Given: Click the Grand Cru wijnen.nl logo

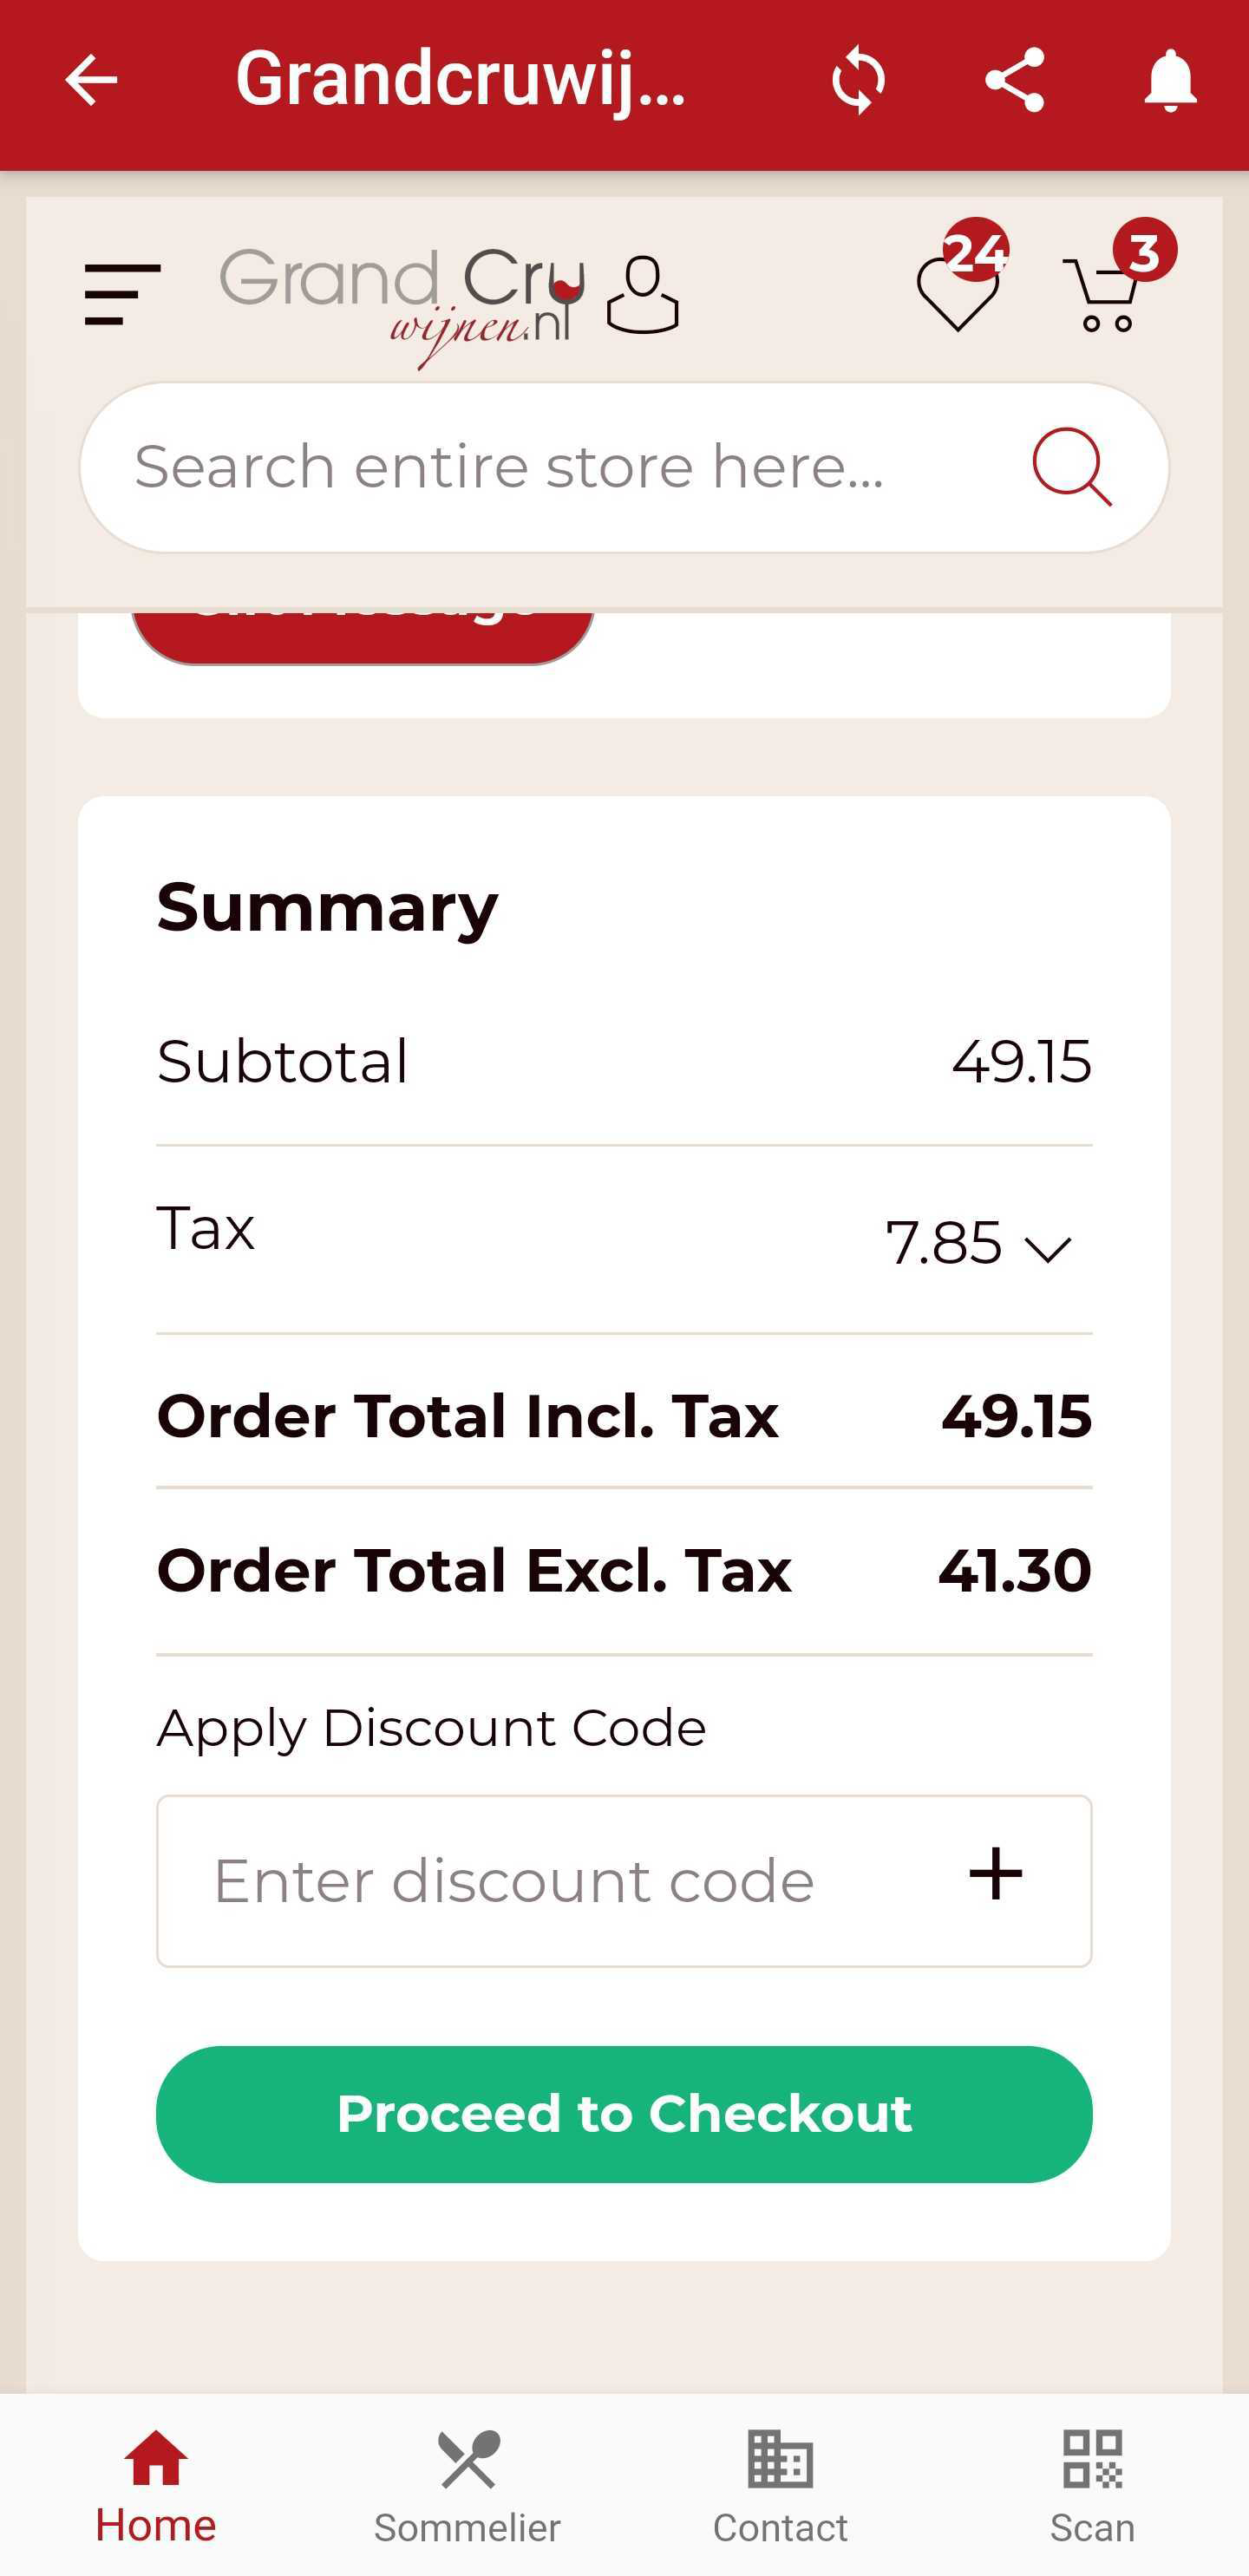Looking at the screenshot, I should coord(402,300).
